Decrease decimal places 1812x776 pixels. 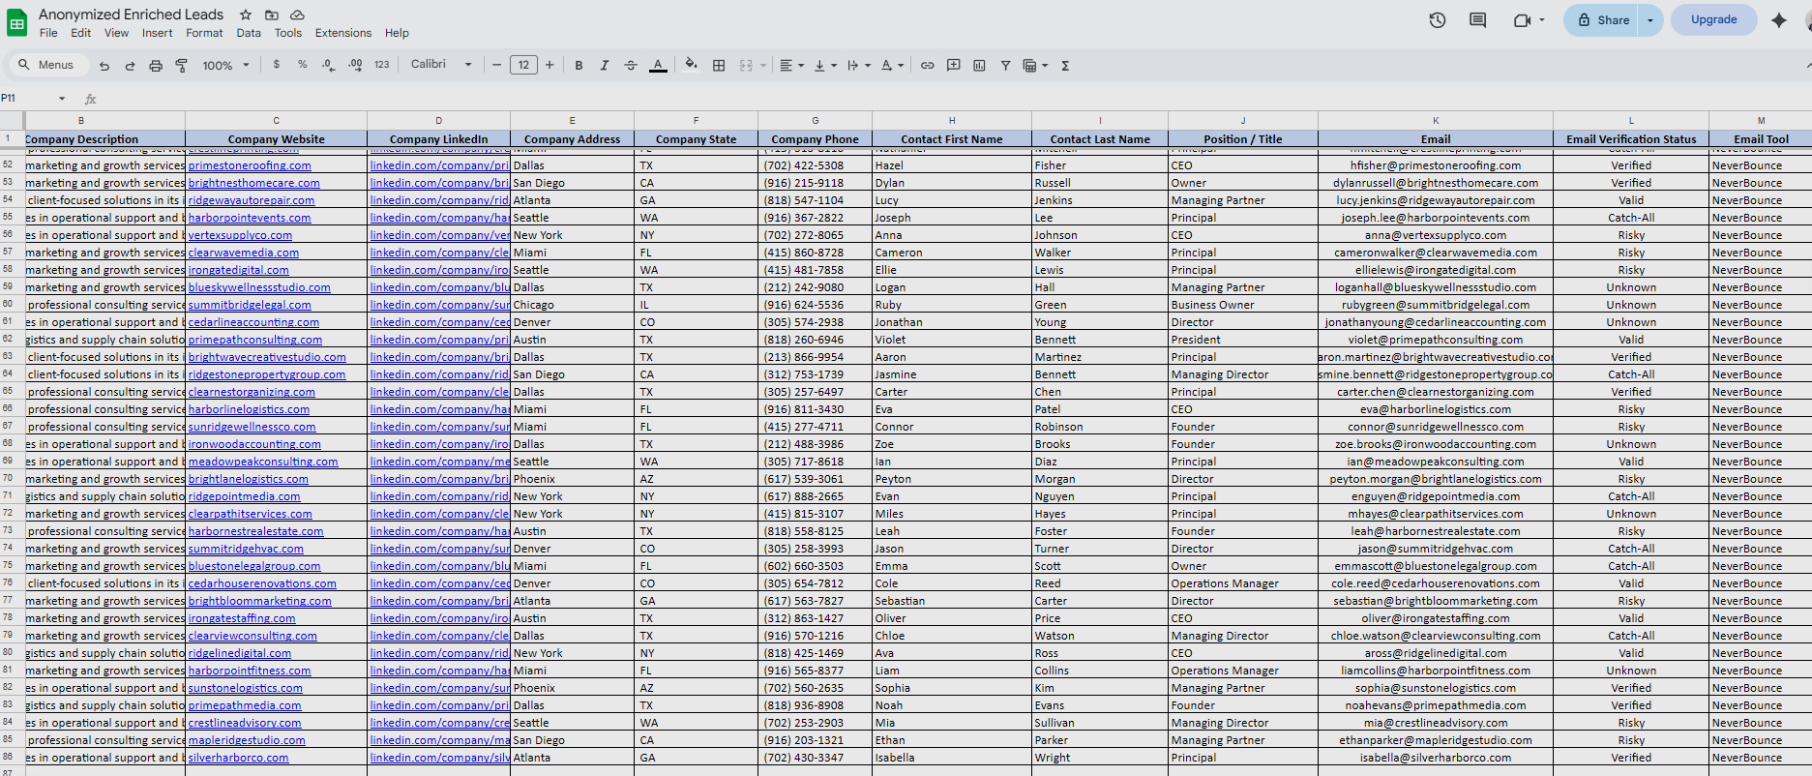point(329,65)
